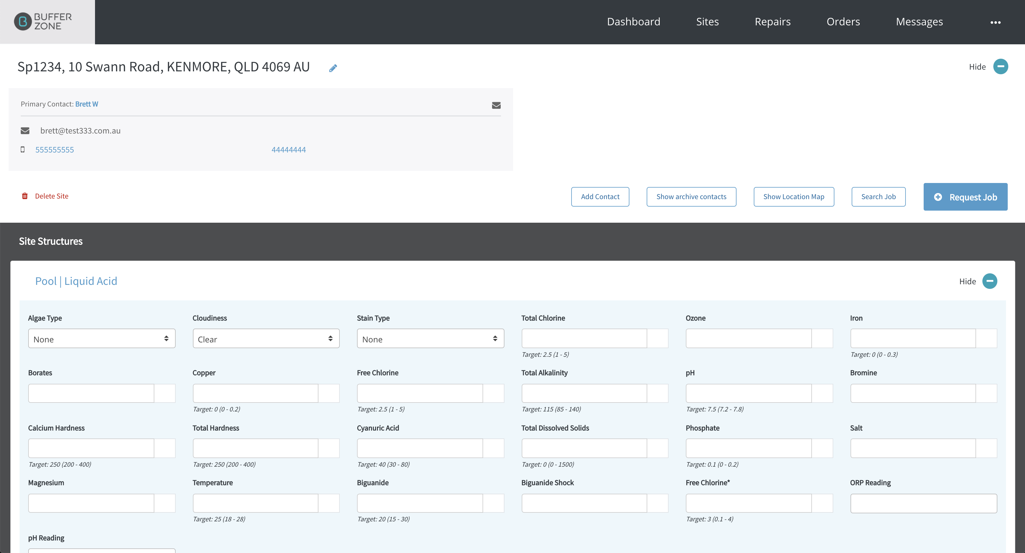The width and height of the screenshot is (1025, 553).
Task: Open Dashboard from navigation bar
Action: (633, 22)
